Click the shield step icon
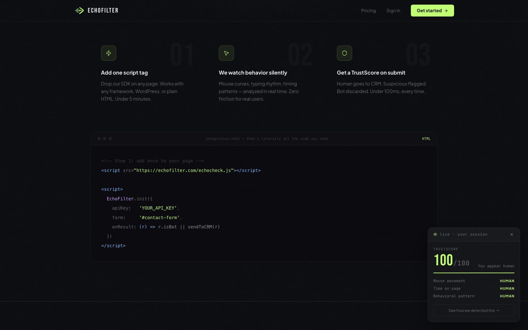Image resolution: width=528 pixels, height=330 pixels. tap(345, 53)
